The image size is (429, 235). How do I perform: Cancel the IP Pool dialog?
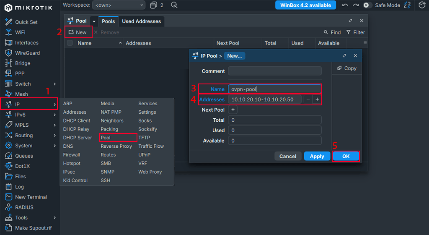[x=288, y=156]
